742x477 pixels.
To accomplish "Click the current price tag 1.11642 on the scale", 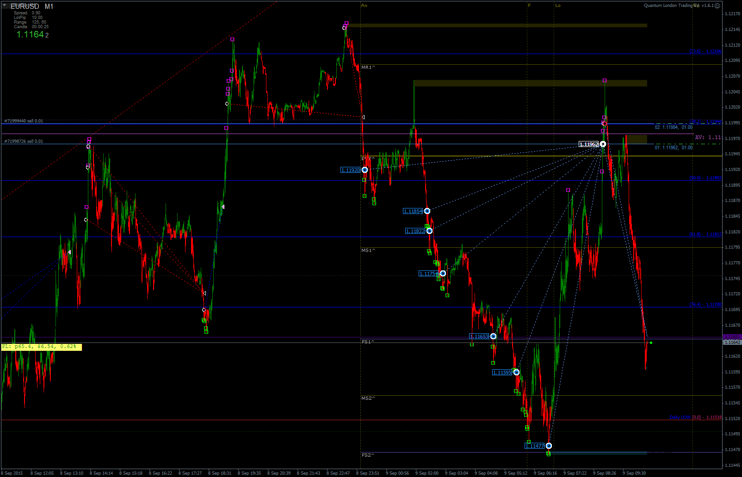I will click(732, 342).
